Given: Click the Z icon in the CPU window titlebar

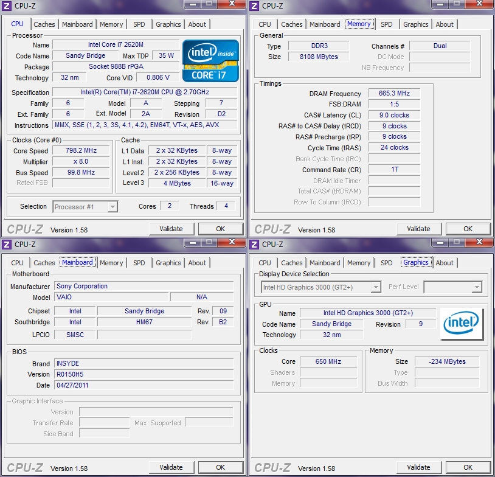Looking at the screenshot, I should pyautogui.click(x=6, y=5).
